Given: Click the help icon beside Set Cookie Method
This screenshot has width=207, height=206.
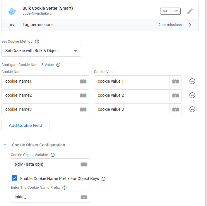Looking at the screenshot, I should point(37,41).
